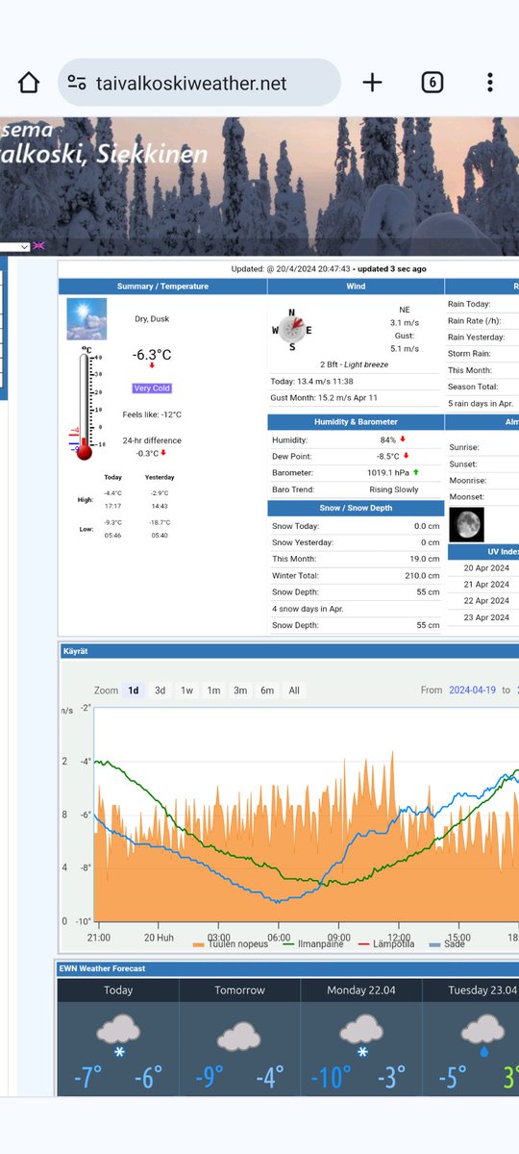Click the moon phase image

466,525
